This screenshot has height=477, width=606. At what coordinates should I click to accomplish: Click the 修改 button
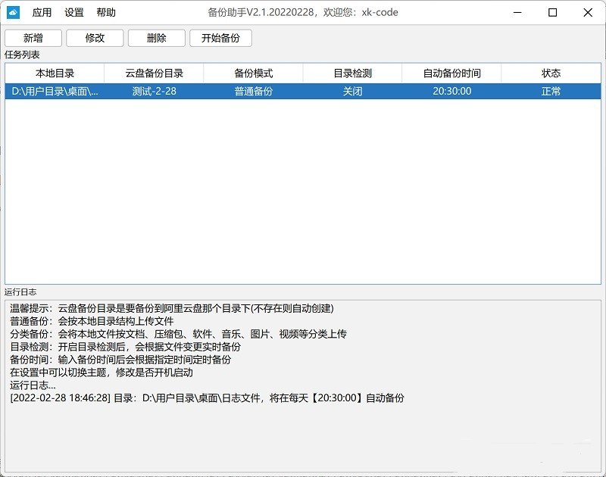coord(94,38)
